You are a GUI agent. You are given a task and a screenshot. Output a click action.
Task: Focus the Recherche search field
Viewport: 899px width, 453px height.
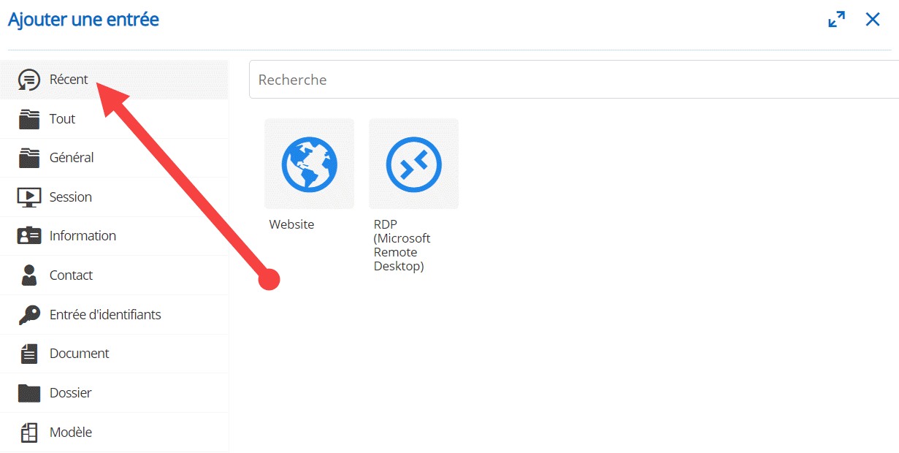point(570,80)
